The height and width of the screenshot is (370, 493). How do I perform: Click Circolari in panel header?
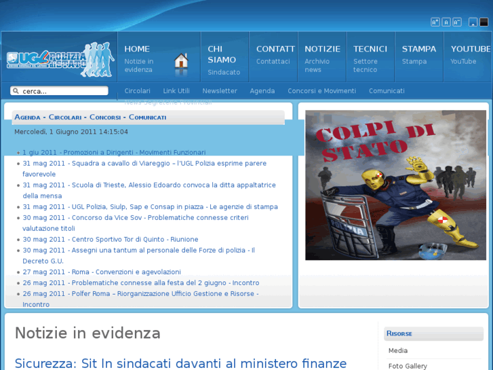(65, 117)
